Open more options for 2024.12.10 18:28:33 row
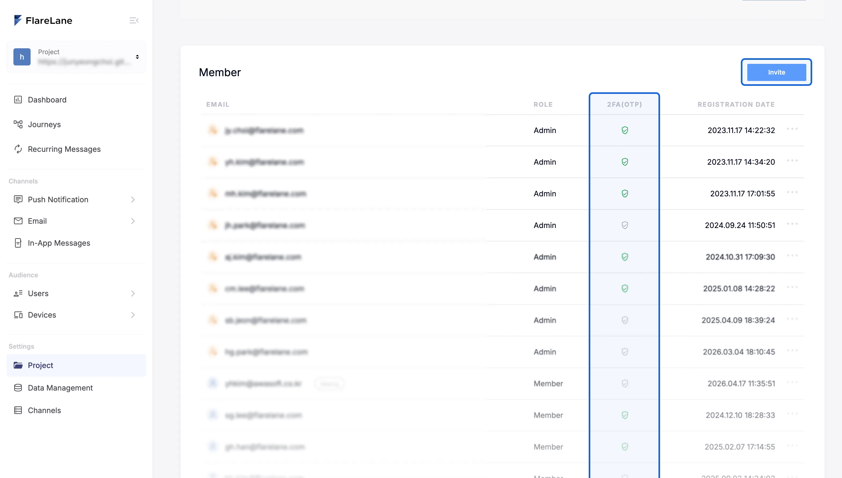Screen dimensions: 842x478 (792, 414)
